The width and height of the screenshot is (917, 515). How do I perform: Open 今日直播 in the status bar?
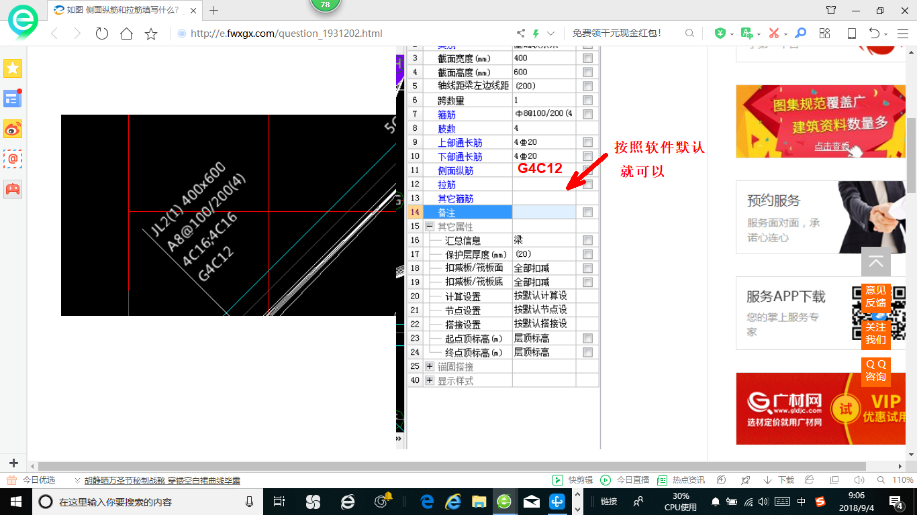click(x=624, y=480)
